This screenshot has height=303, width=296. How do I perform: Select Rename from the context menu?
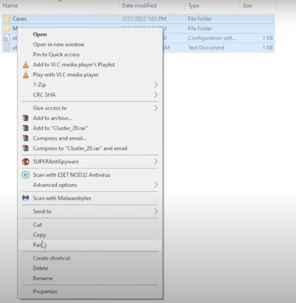tap(43, 278)
